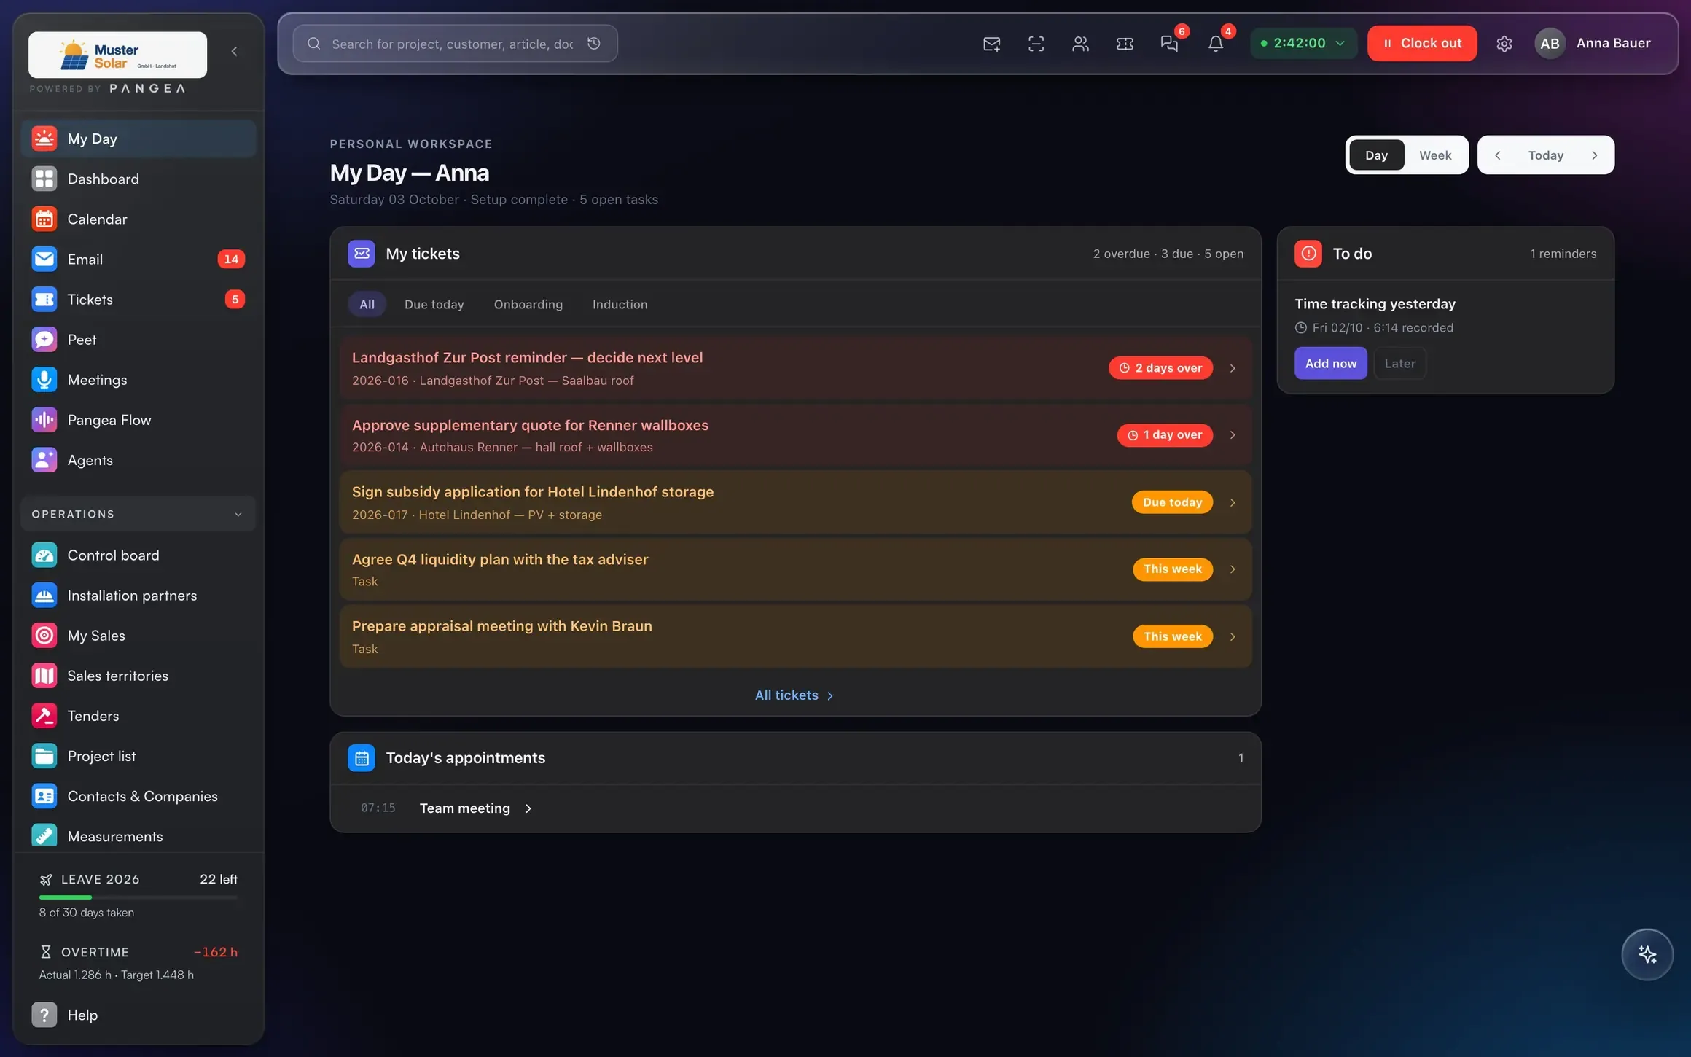Image resolution: width=1691 pixels, height=1057 pixels.
Task: Click Add now for time tracking
Action: [x=1330, y=363]
